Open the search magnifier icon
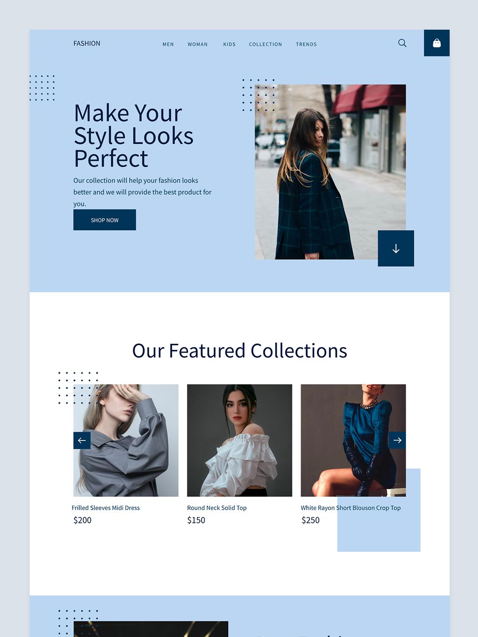 [x=402, y=43]
